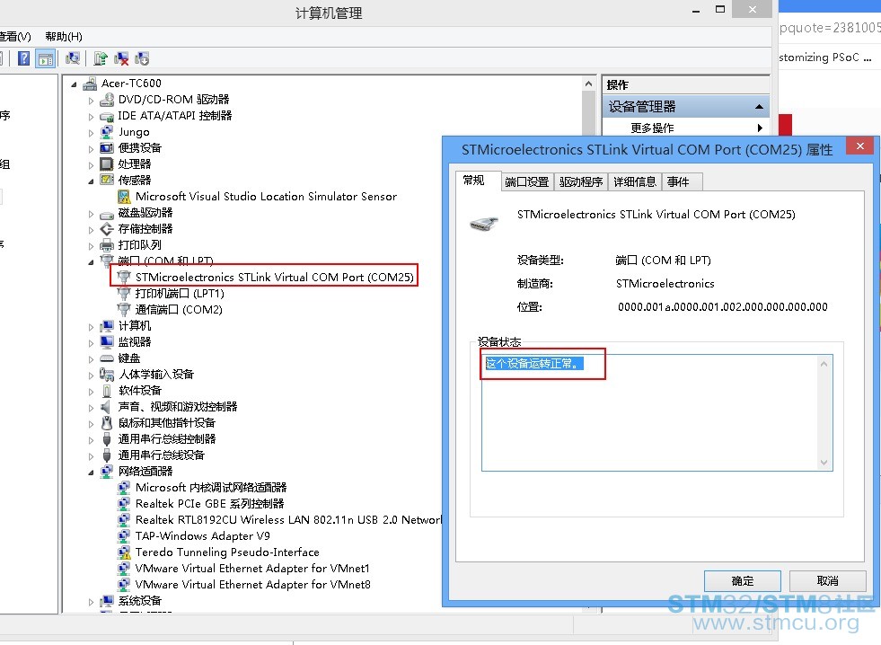Expand the 系统设备 node

click(91, 602)
